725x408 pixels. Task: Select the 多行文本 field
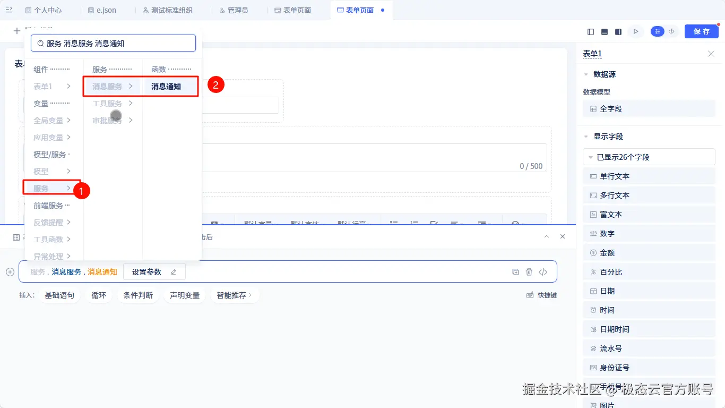click(x=649, y=195)
